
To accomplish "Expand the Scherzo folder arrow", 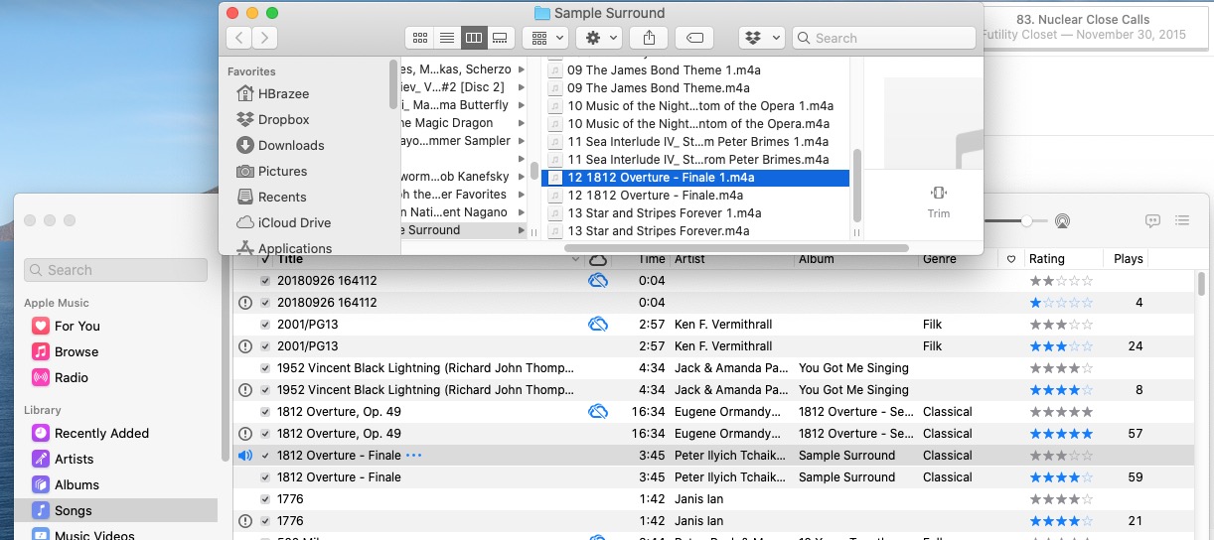I will [523, 69].
